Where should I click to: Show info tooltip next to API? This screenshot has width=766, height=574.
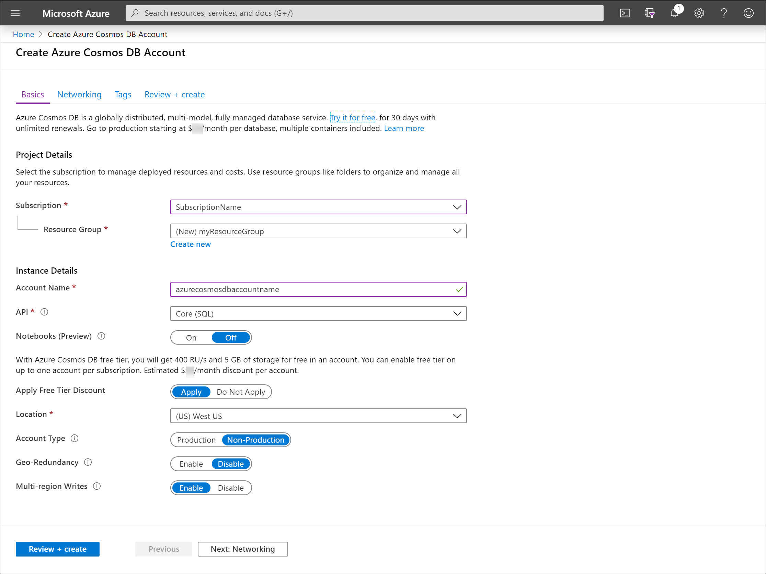tap(44, 312)
